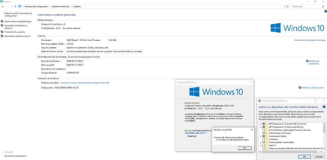Expand .NET Framework 4.8 Advanced Services node
Viewport: 327px width, 160px height.
(261, 127)
